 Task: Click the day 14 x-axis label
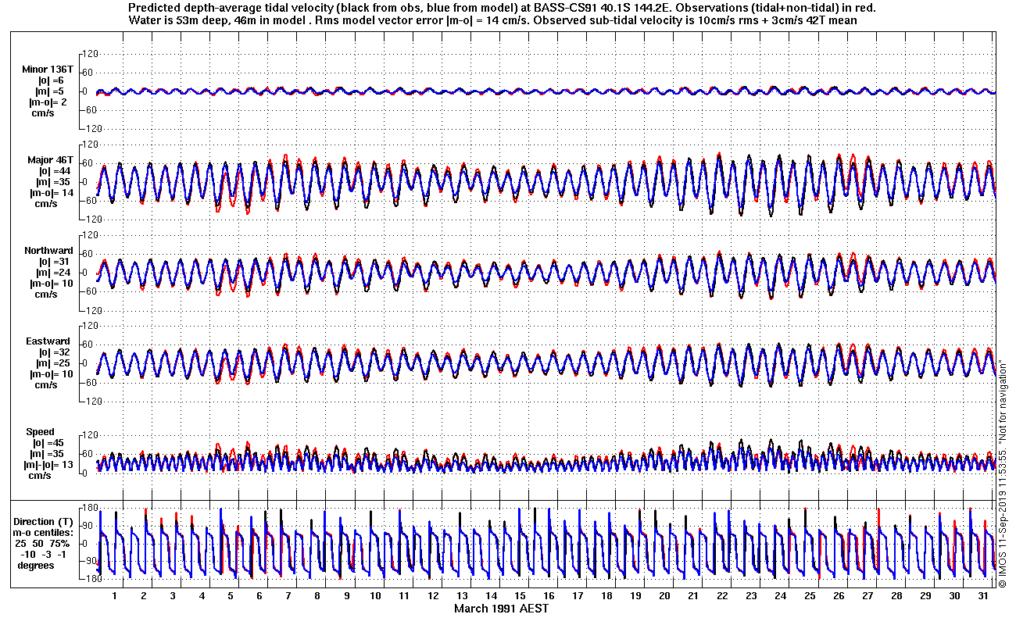tap(491, 595)
